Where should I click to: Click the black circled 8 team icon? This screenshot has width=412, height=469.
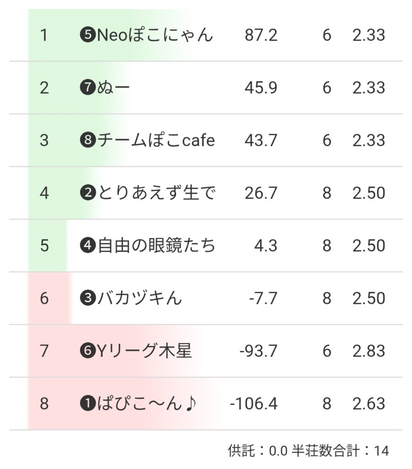click(87, 141)
